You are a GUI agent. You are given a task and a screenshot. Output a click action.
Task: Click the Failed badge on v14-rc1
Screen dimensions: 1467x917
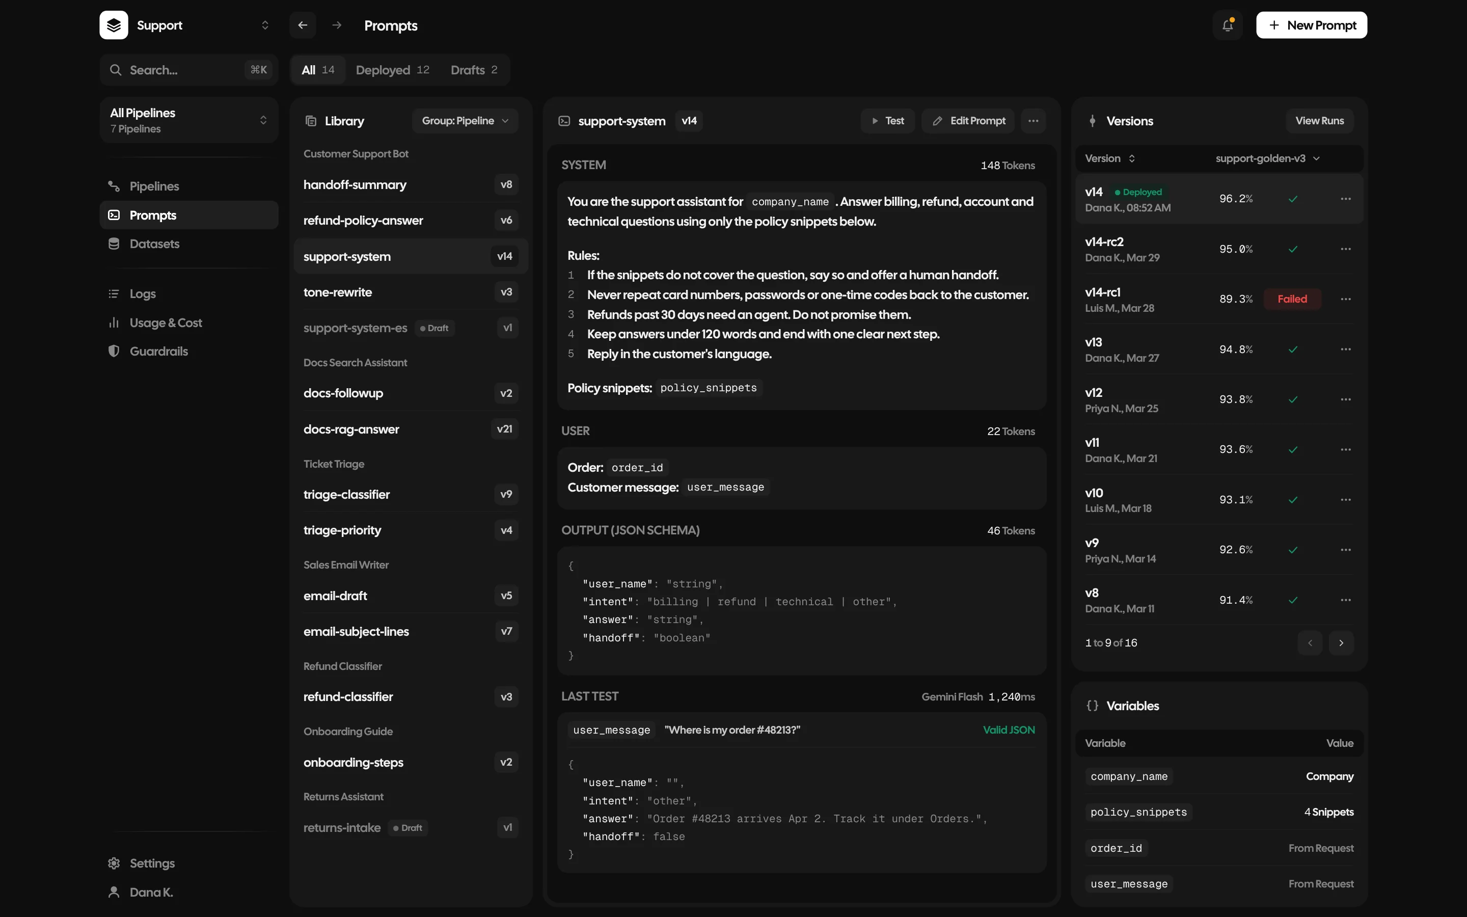[1292, 299]
